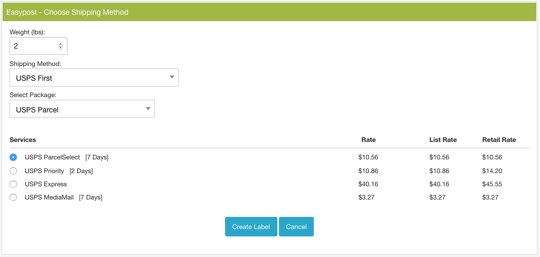Click MediaMail's $3.27 Retail Rate value
540x257 pixels.
490,197
